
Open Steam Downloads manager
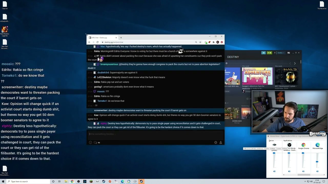[237, 121]
